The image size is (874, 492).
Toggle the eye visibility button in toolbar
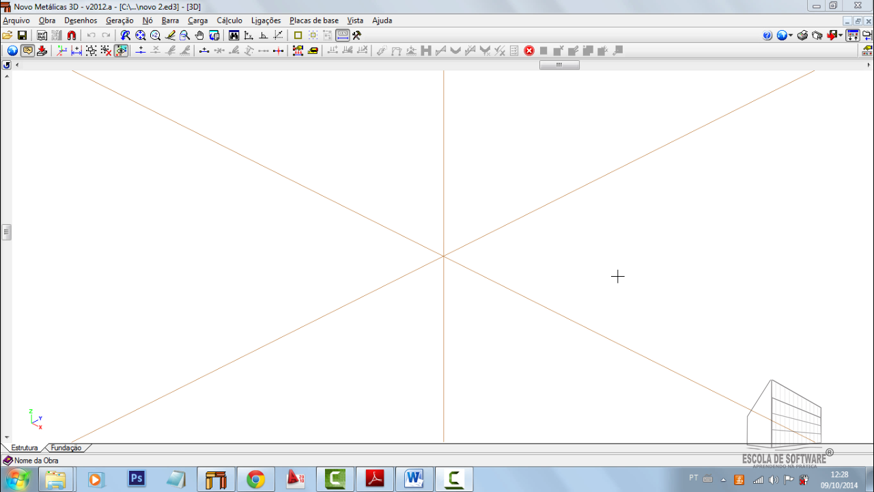pos(121,51)
